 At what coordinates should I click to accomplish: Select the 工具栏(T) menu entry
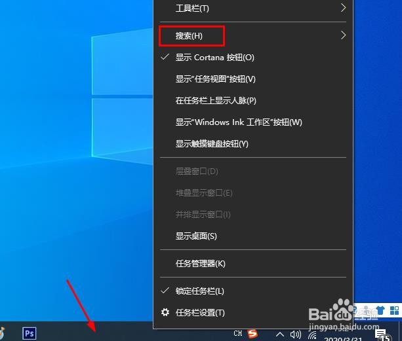pyautogui.click(x=252, y=9)
